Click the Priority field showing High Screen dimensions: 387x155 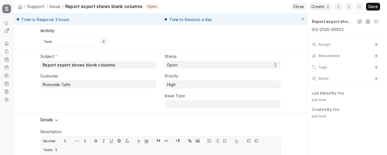coord(223,84)
